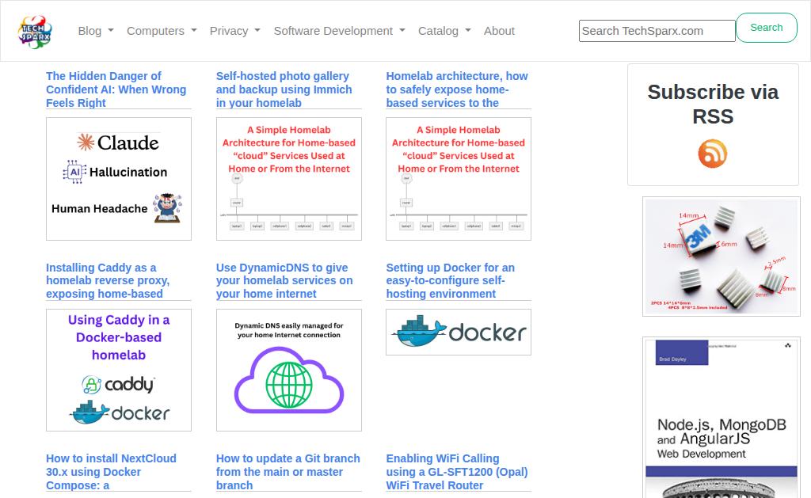The image size is (811, 498).
Task: Click the Homelab architecture article's diagram thumbnail
Action: tap(459, 179)
